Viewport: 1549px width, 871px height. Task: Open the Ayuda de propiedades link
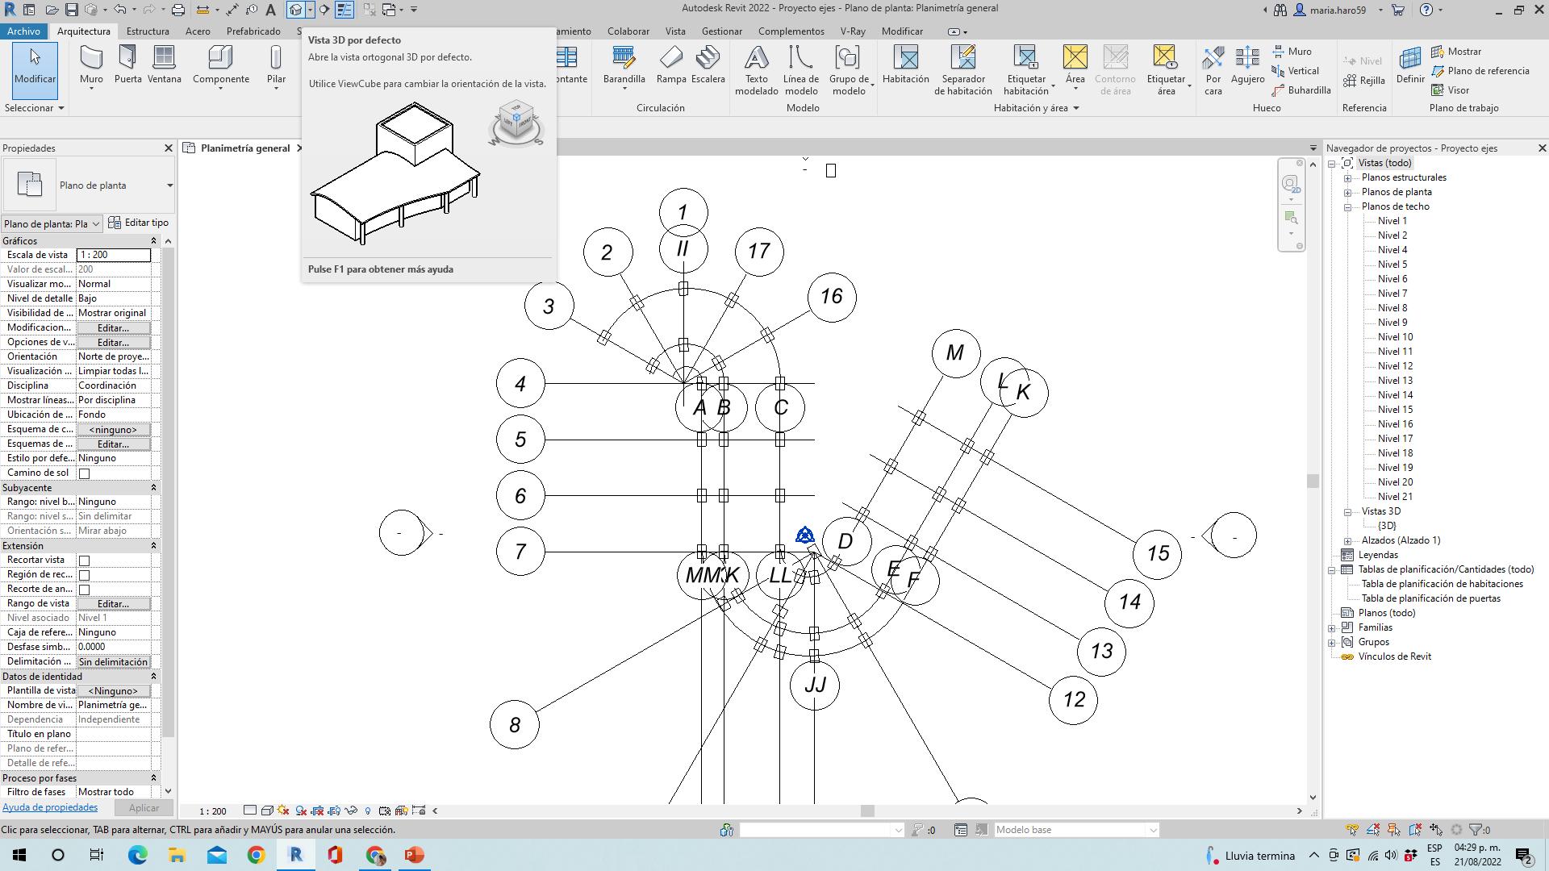click(50, 808)
